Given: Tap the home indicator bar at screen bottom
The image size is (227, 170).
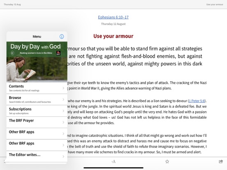Looking at the screenshot, I should tap(113, 168).
